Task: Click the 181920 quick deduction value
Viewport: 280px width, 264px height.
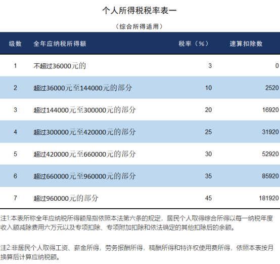Action: 269,198
